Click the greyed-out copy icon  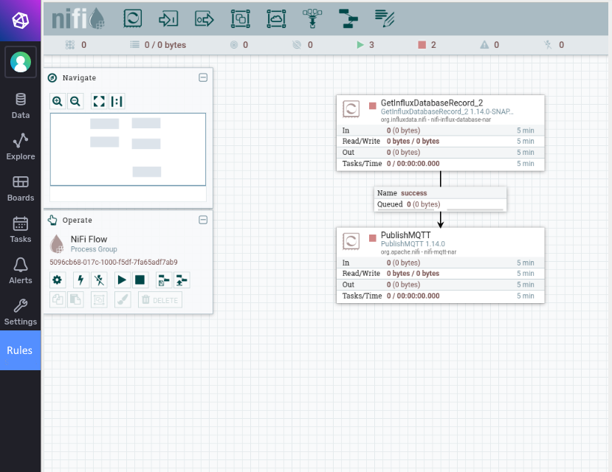click(58, 299)
